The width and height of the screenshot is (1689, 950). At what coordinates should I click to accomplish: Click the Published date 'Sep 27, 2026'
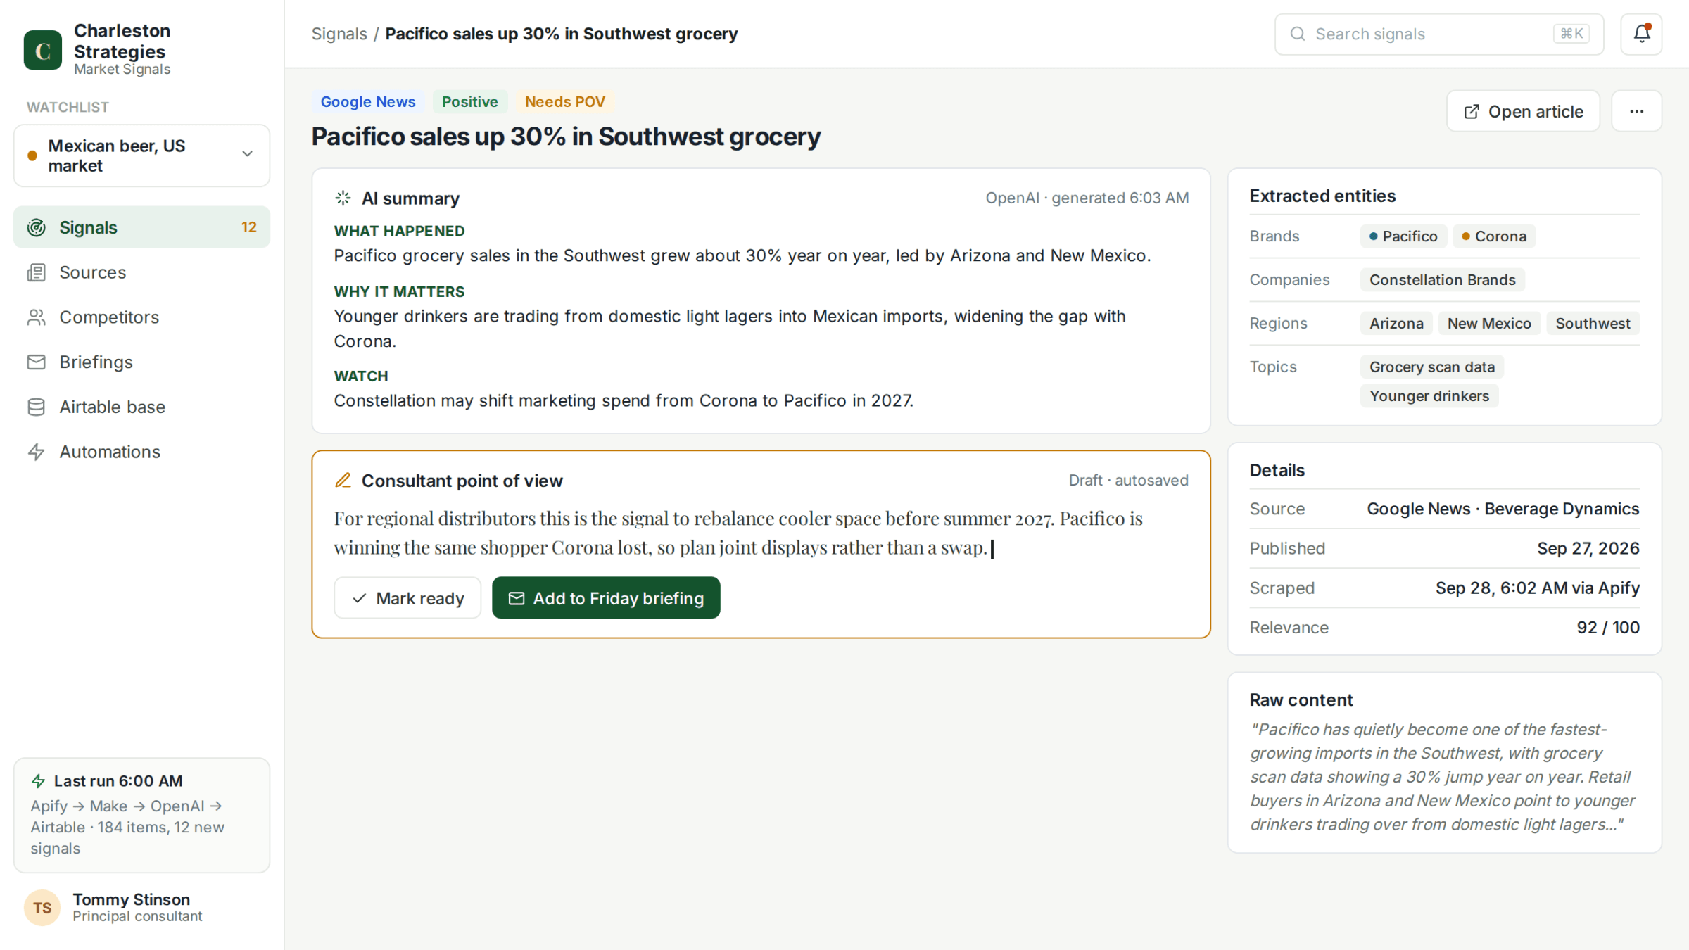pyautogui.click(x=1588, y=548)
